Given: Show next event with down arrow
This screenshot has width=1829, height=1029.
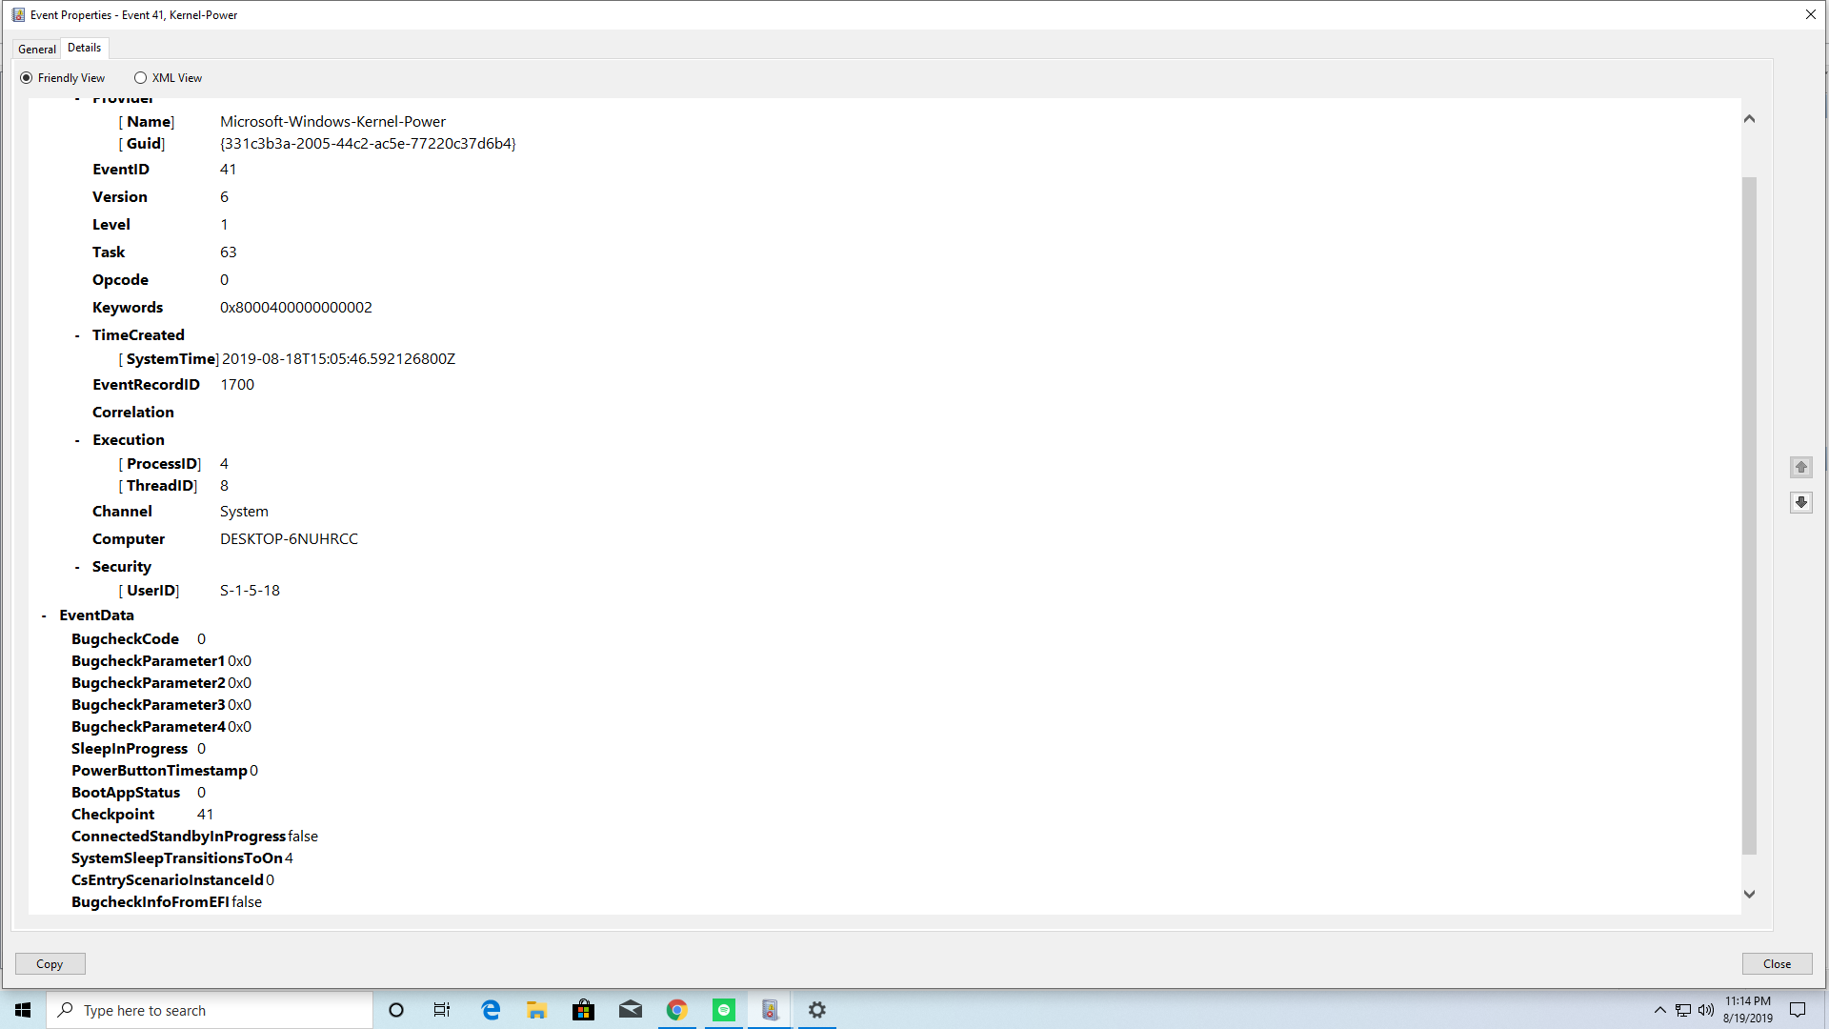Looking at the screenshot, I should click(1800, 502).
